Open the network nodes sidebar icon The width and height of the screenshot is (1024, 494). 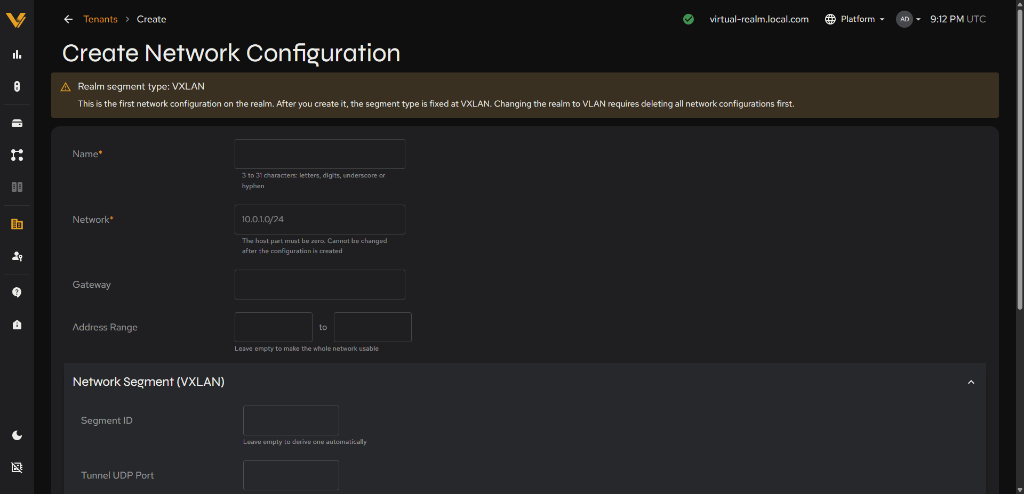pos(17,155)
